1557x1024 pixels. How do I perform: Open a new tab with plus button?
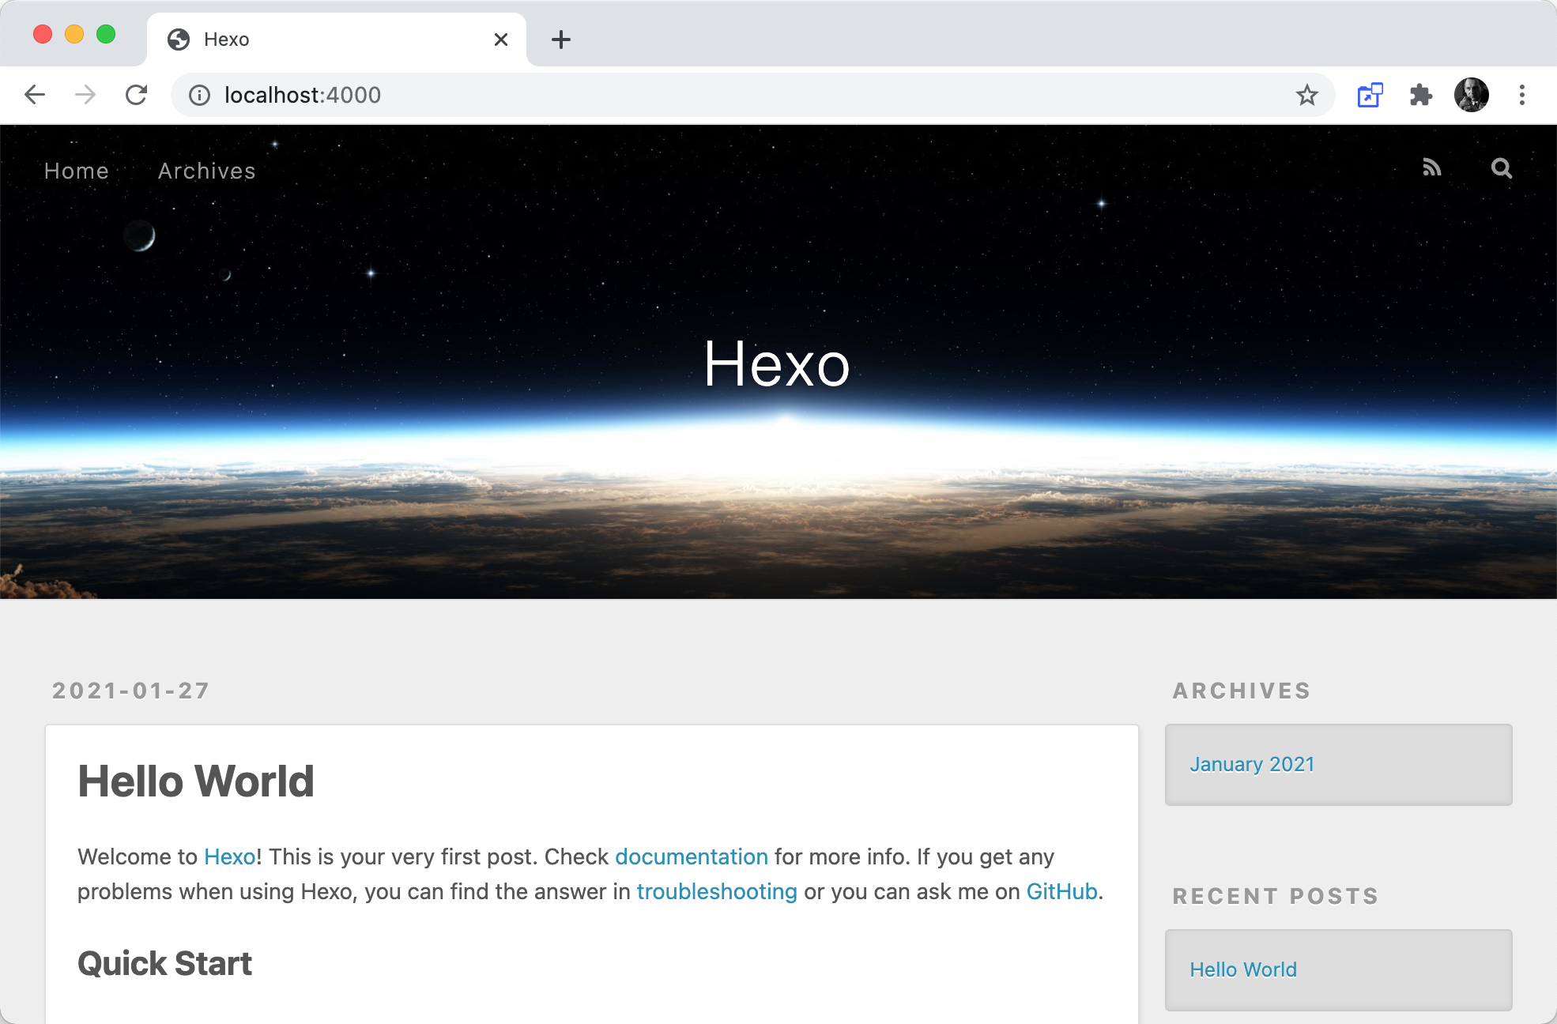[561, 40]
